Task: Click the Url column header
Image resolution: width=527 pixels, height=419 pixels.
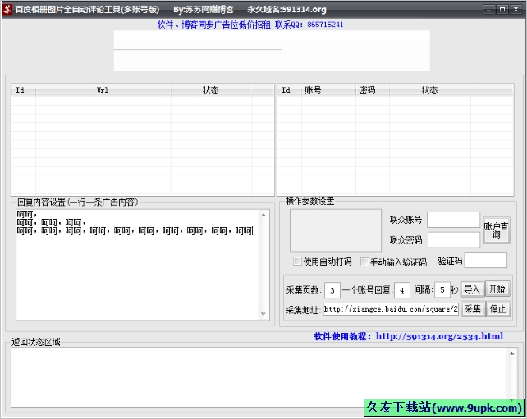Action: tap(103, 90)
